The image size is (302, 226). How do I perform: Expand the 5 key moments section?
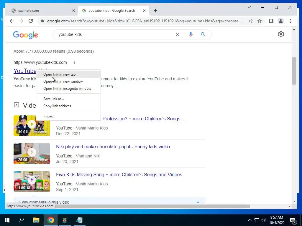pos(198,202)
